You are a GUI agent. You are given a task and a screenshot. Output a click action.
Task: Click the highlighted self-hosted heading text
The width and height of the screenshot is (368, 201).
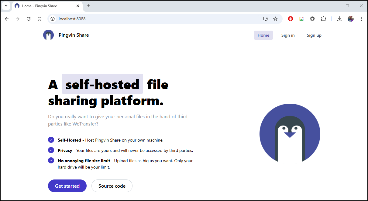(102, 84)
